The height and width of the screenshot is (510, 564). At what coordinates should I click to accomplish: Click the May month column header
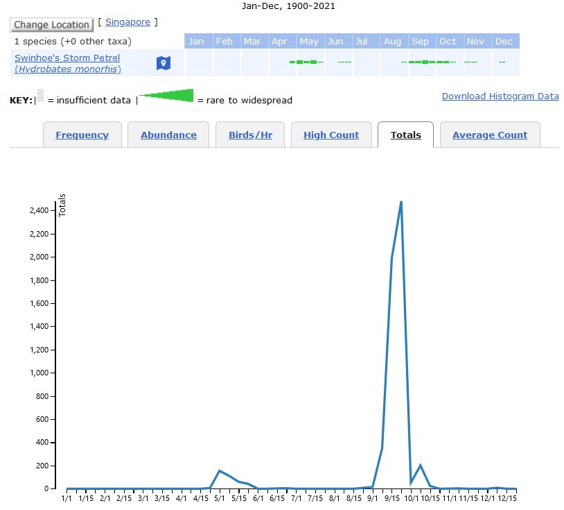point(309,42)
